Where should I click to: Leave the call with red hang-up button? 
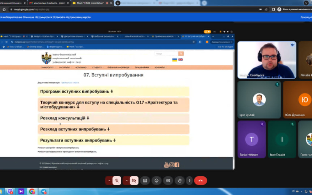click(x=200, y=181)
